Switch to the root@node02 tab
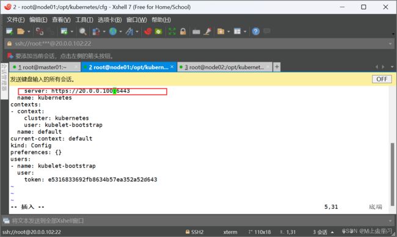397x237 pixels. [225, 67]
